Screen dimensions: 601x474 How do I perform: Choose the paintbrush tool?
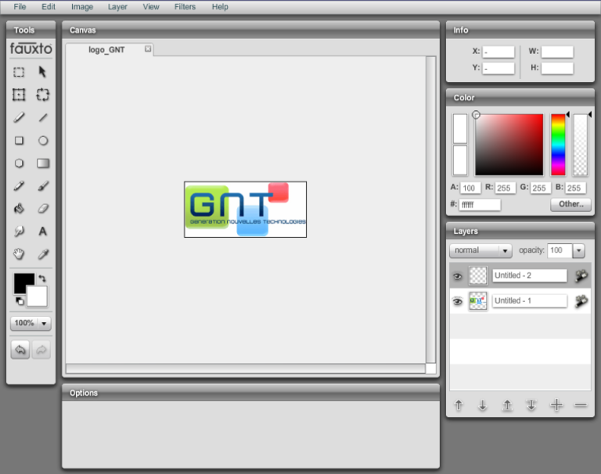(43, 186)
